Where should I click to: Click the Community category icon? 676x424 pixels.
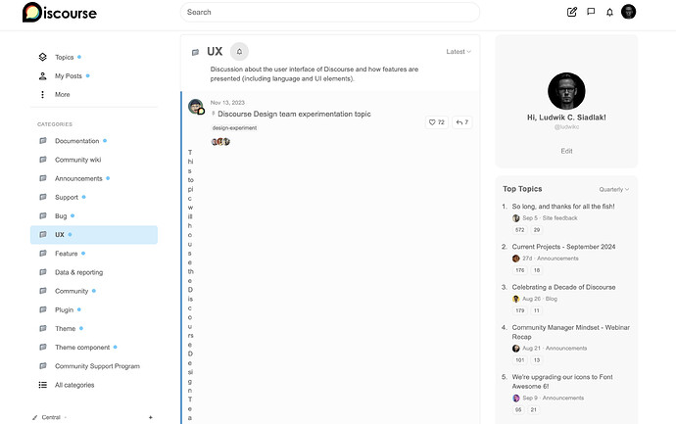(x=43, y=291)
